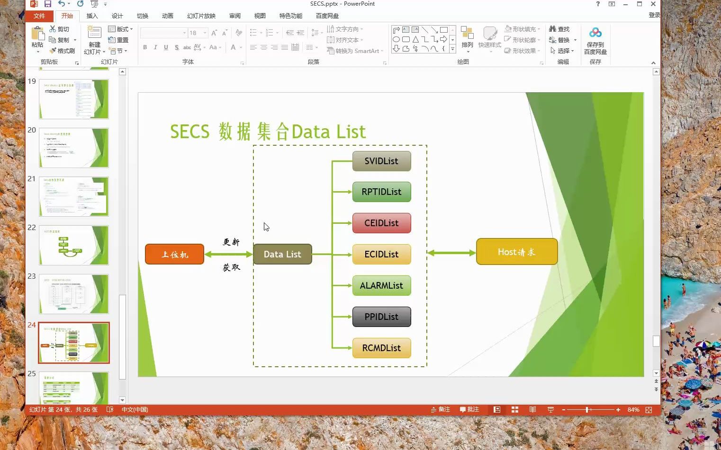Toggle align text left
Screen dimensions: 721x450
253,47
